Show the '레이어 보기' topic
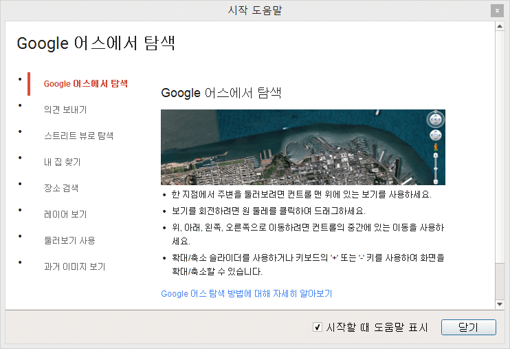510x349 pixels. pyautogui.click(x=65, y=215)
